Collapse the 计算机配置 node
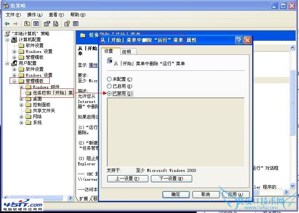 7,40
